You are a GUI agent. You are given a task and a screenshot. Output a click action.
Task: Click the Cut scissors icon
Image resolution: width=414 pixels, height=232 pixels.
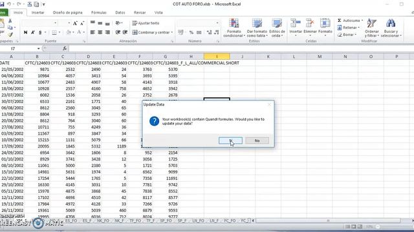click(10, 21)
